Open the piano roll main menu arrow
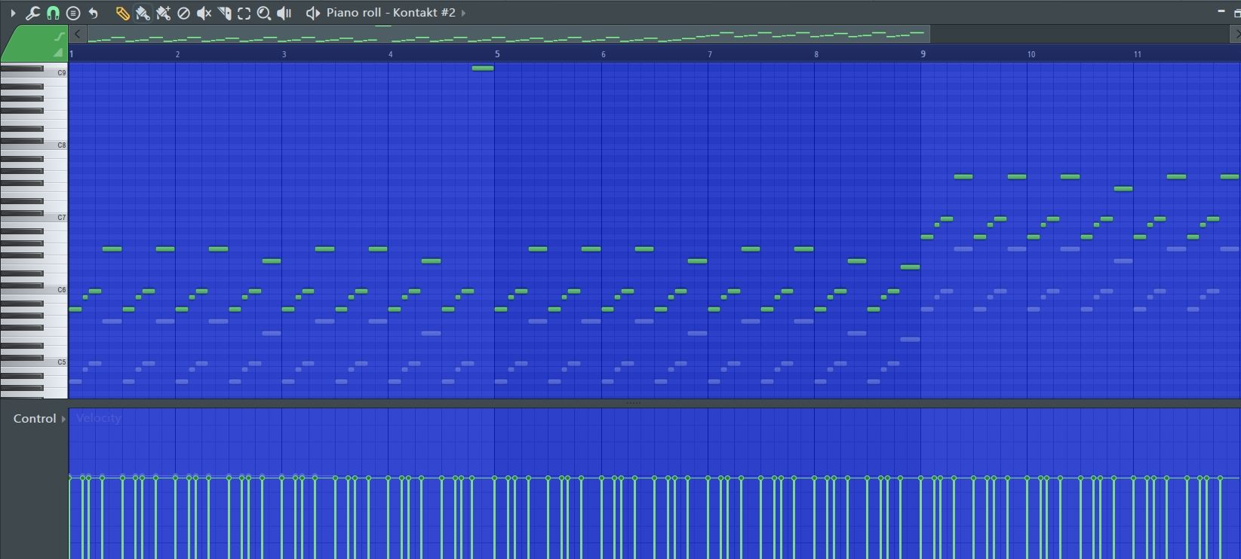This screenshot has width=1241, height=559. [x=13, y=13]
